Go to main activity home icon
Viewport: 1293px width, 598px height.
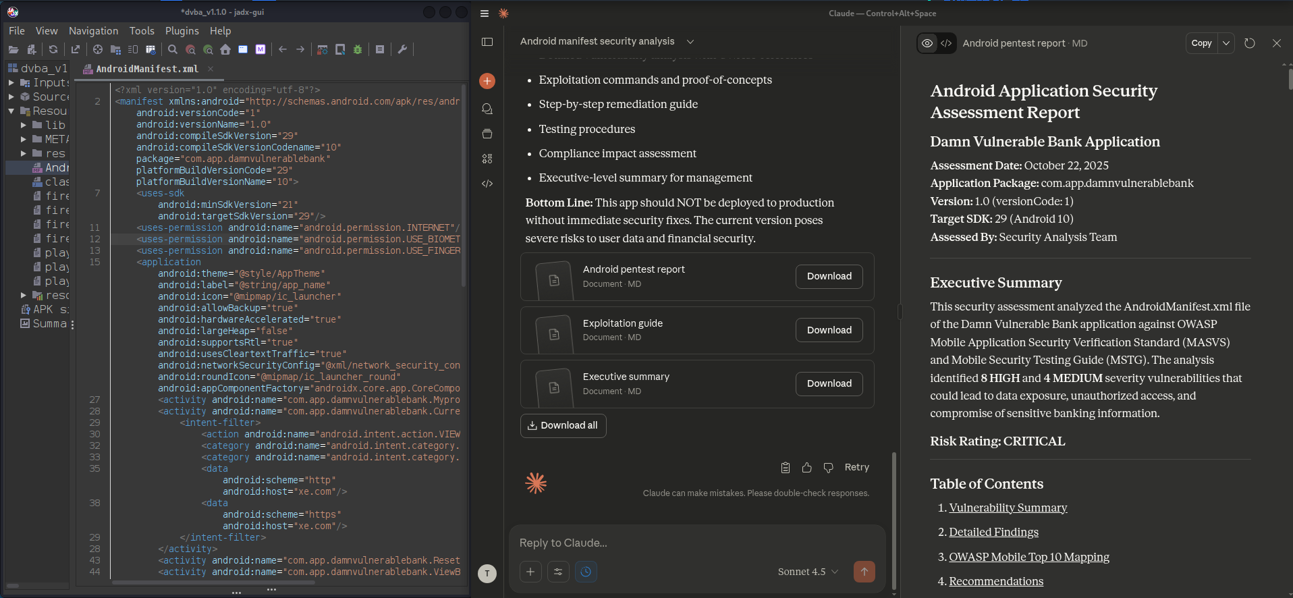pyautogui.click(x=225, y=49)
